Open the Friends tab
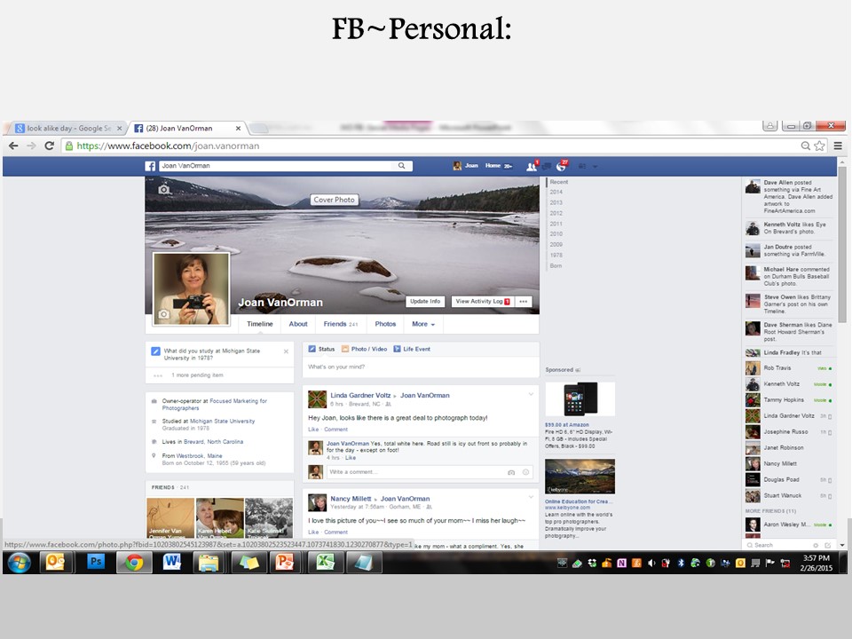This screenshot has width=852, height=639. click(341, 324)
